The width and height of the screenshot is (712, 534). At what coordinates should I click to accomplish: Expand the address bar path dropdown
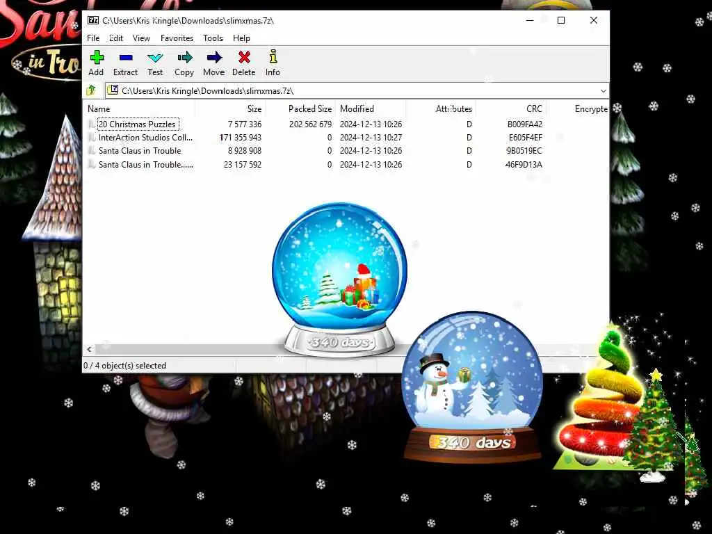[x=603, y=91]
